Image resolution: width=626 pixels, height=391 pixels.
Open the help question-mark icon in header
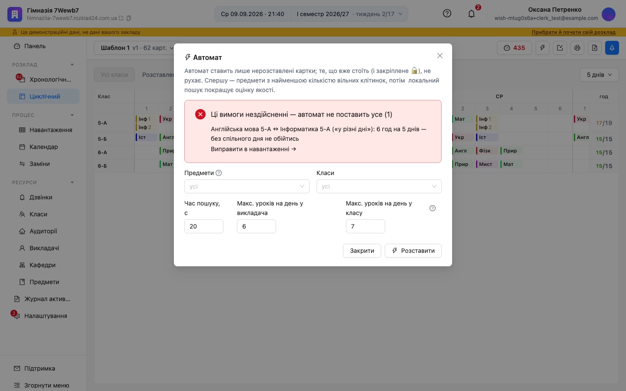pyautogui.click(x=447, y=13)
